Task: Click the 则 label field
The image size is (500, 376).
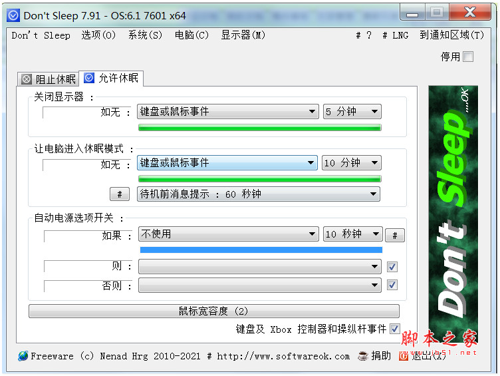Action: [x=88, y=266]
